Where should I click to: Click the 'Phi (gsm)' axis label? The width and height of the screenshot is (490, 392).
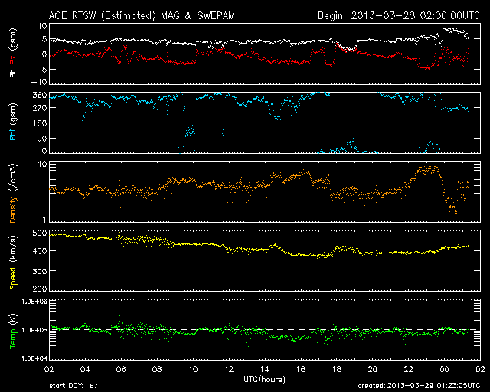tap(13, 122)
